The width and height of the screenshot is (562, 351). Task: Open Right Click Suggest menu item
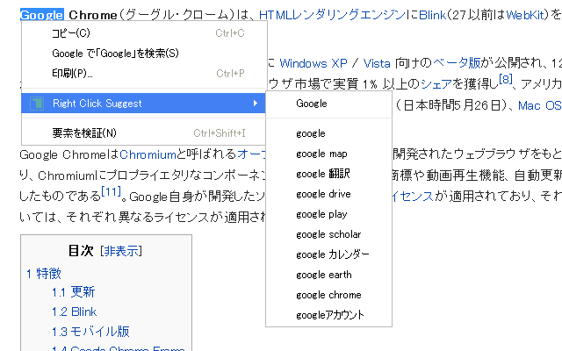pyautogui.click(x=144, y=104)
